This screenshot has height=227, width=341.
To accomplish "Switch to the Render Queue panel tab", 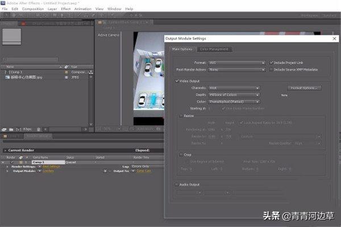I will point(38,136).
